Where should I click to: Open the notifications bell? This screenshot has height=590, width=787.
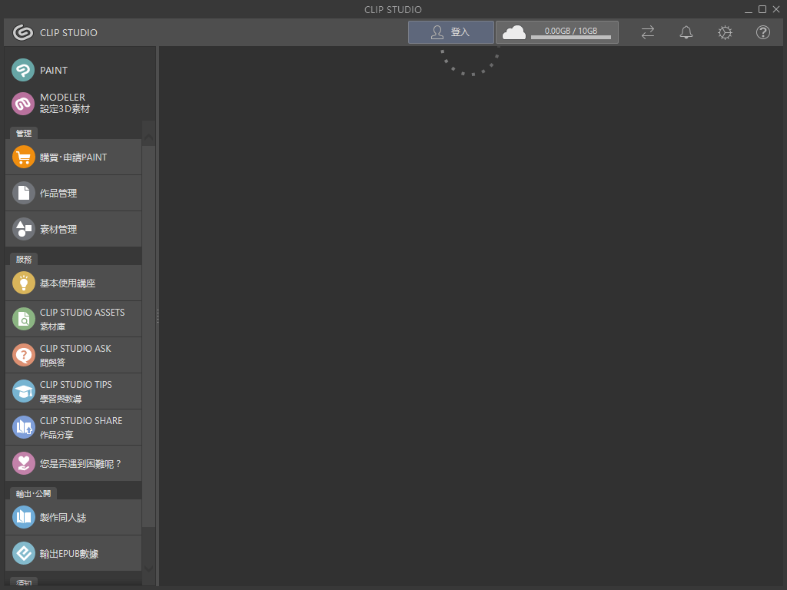(686, 32)
